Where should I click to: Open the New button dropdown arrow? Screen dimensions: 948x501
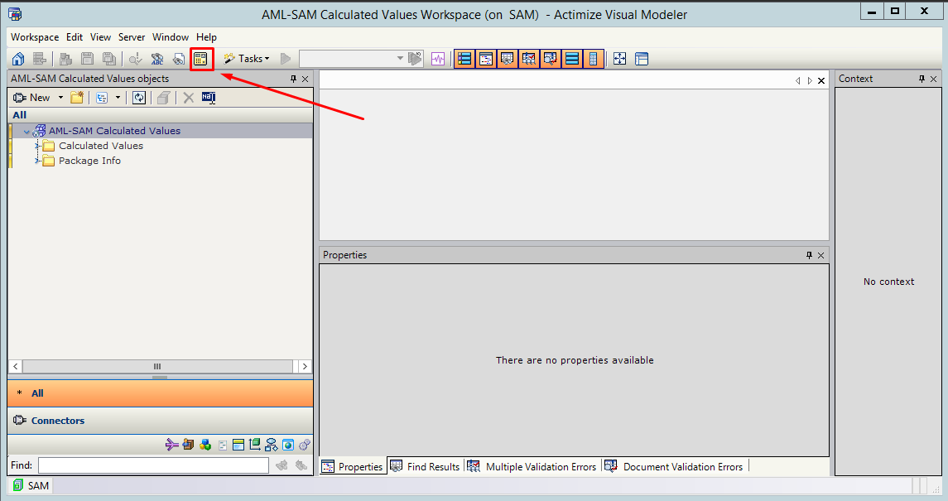60,97
